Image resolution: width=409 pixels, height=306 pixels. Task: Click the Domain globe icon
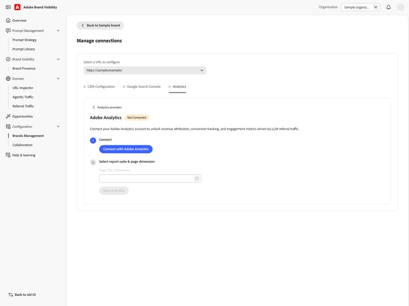tap(8, 78)
